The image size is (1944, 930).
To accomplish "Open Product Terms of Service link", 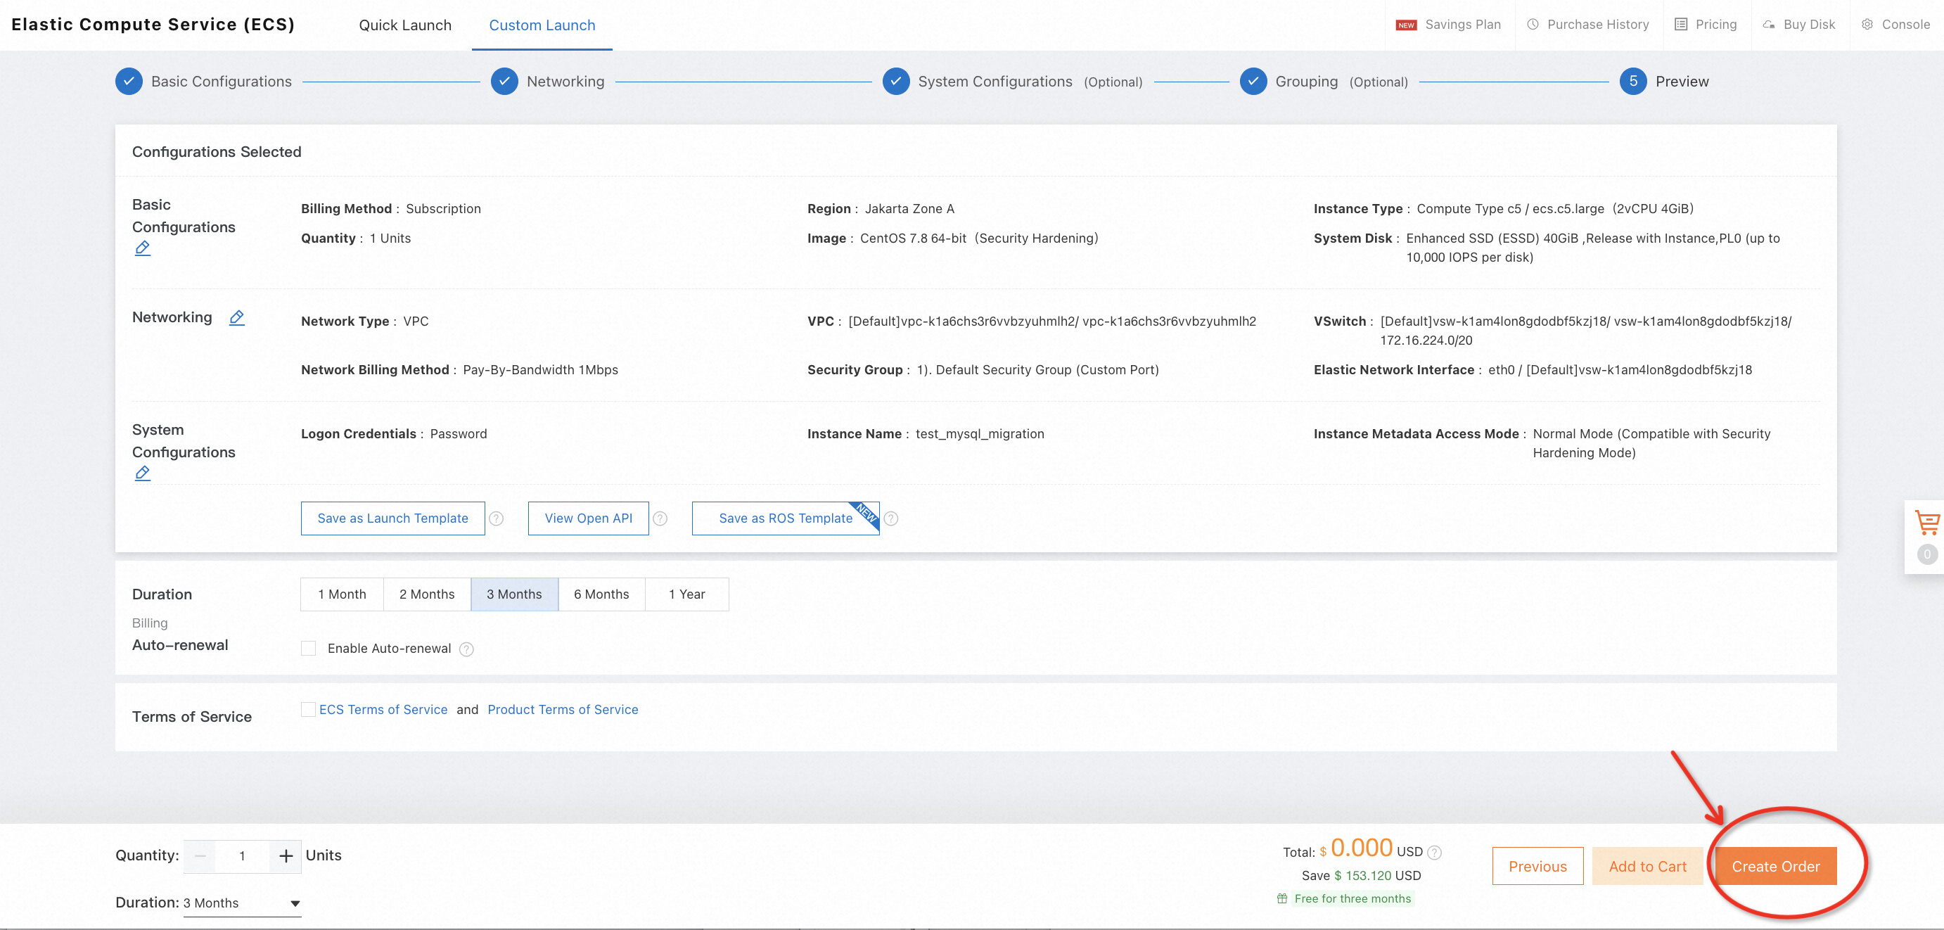I will [563, 710].
